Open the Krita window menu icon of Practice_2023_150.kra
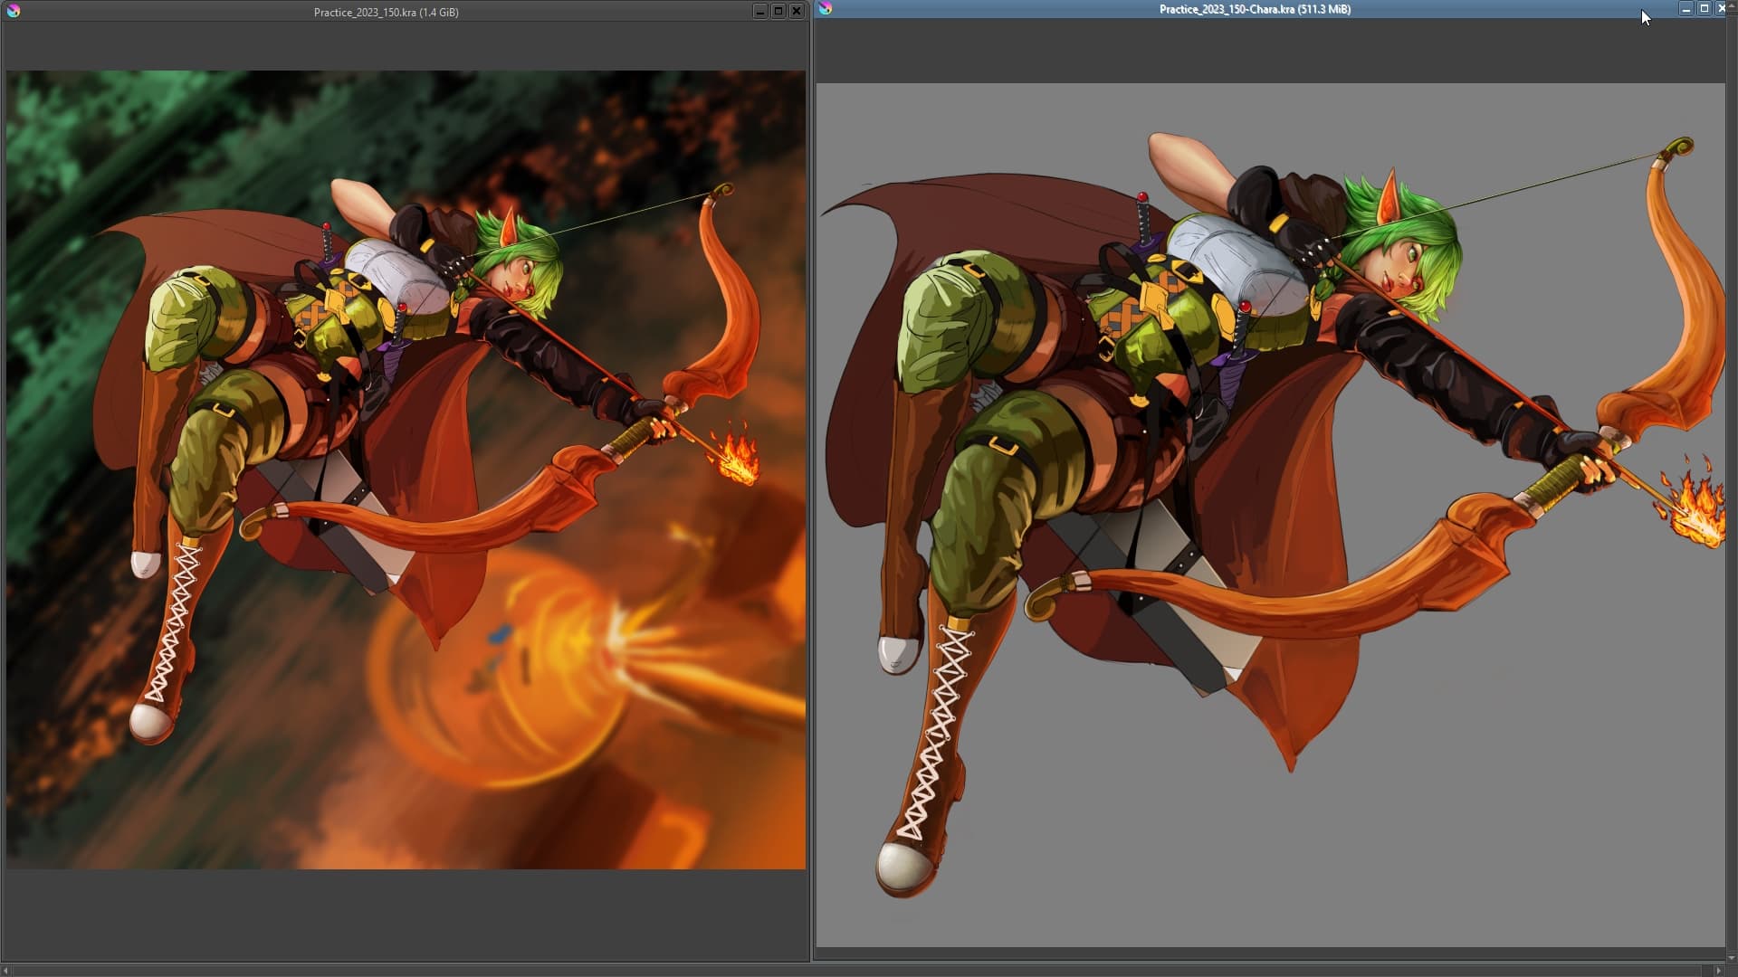Viewport: 1738px width, 977px height. coord(14,11)
